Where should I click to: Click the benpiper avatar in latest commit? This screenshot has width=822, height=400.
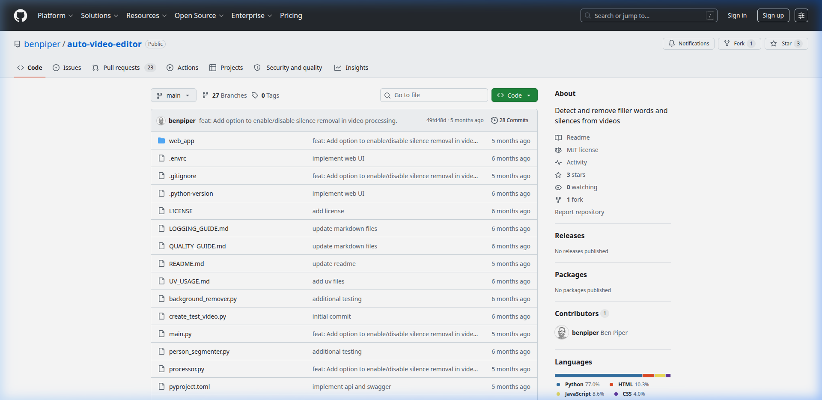coord(161,121)
